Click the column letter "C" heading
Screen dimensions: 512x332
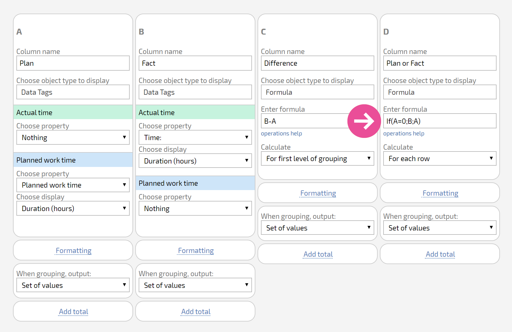(x=263, y=32)
